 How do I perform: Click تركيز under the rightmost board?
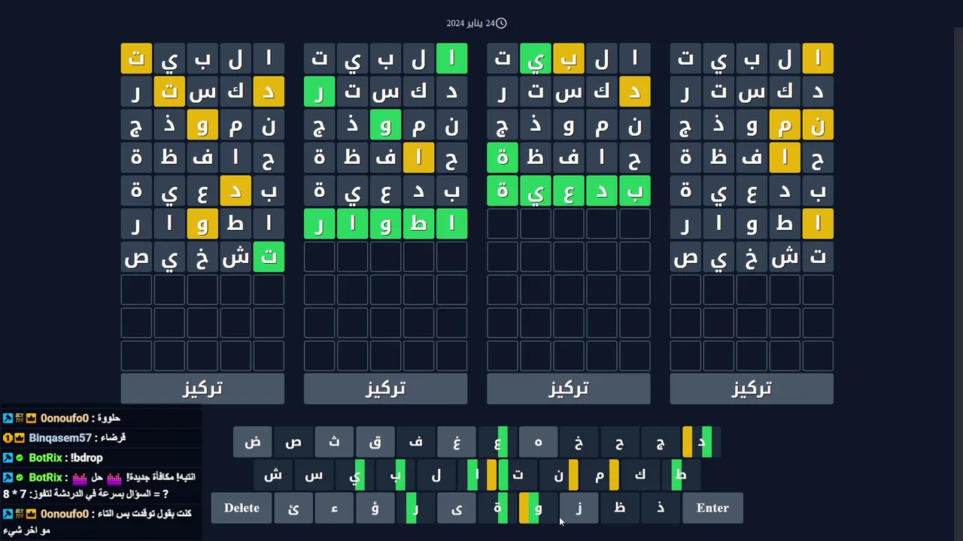(x=752, y=388)
